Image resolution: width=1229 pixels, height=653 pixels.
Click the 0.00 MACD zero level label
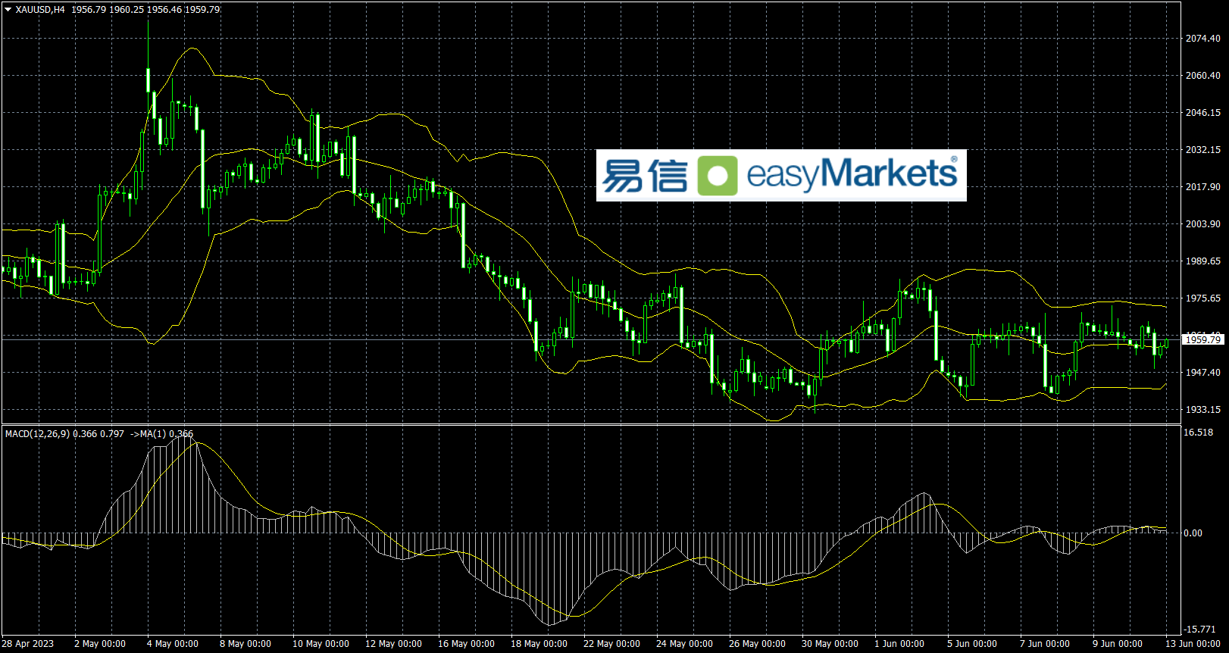pyautogui.click(x=1193, y=533)
